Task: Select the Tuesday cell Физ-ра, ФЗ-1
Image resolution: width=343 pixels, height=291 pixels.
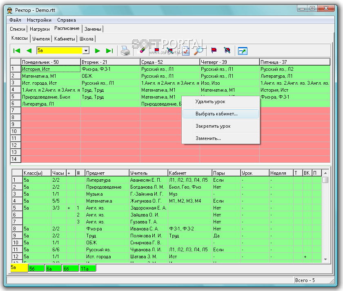Action: [111, 69]
